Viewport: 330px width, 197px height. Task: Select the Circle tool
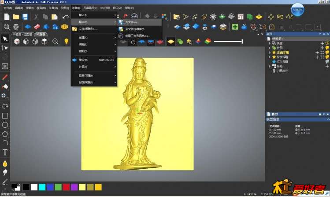pyautogui.click(x=5, y=125)
